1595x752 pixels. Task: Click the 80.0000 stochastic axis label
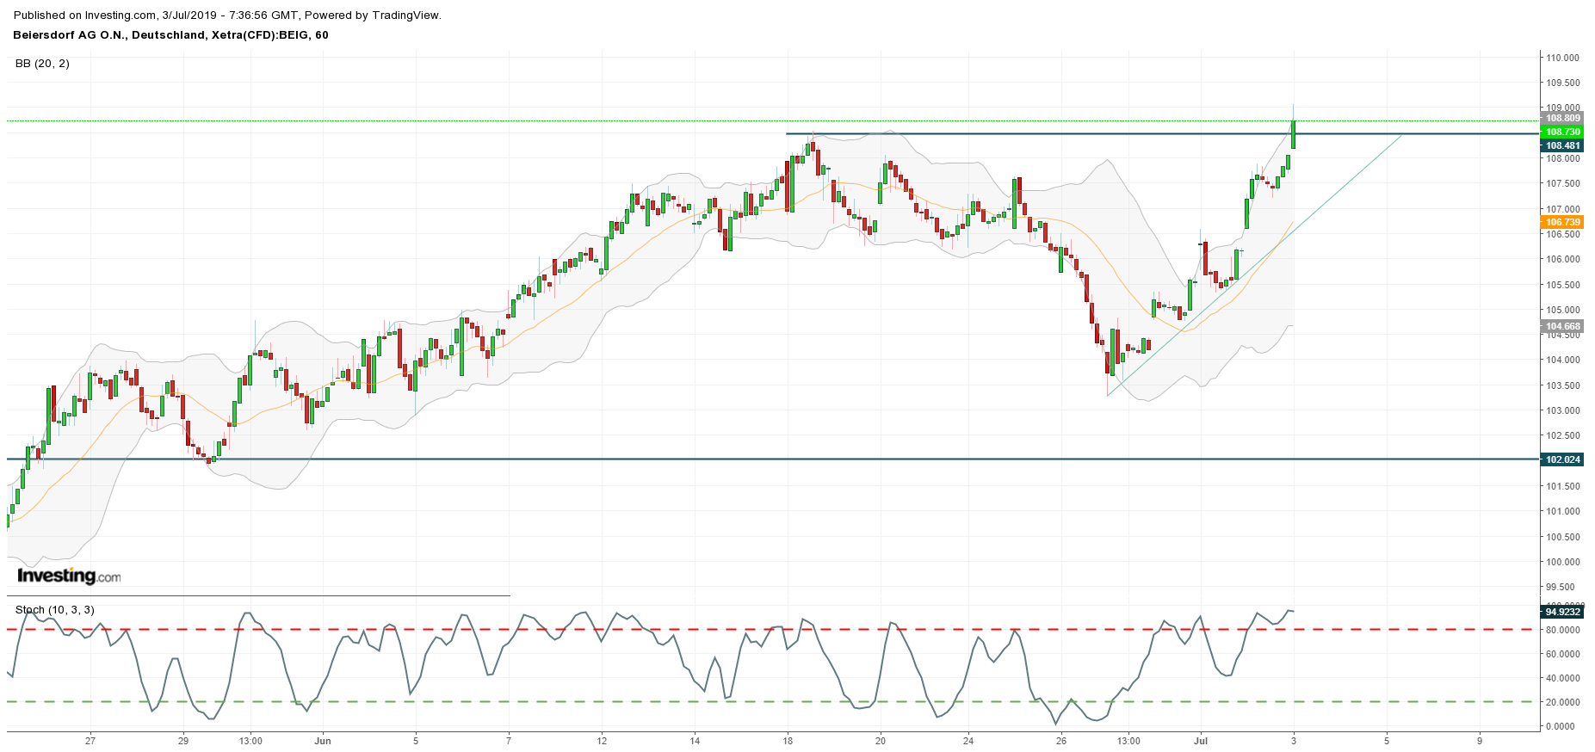1562,630
